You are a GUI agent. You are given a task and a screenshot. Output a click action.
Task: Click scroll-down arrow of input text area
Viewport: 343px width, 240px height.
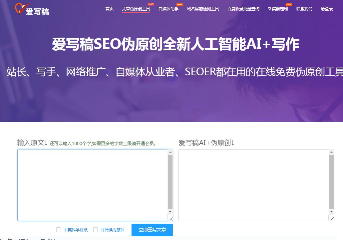pos(170,212)
